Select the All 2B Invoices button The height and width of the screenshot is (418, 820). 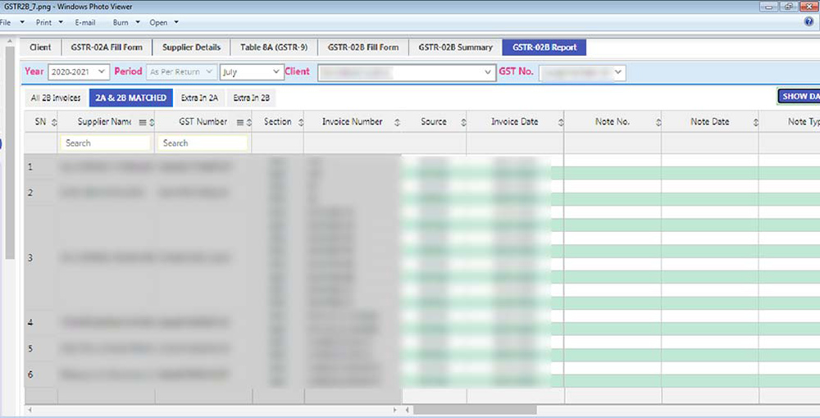point(56,98)
